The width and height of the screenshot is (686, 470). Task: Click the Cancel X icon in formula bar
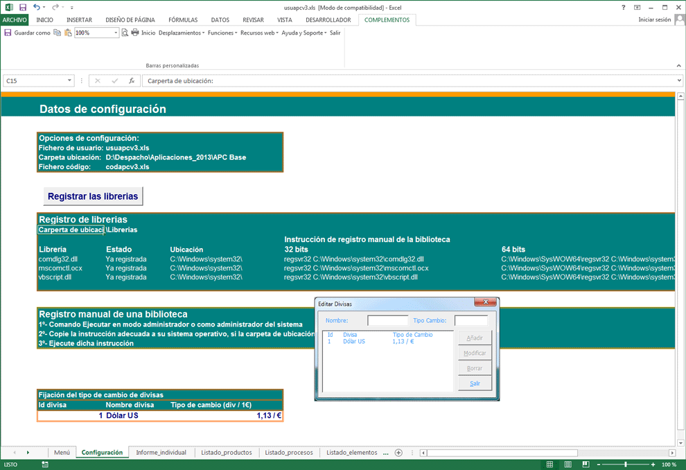pyautogui.click(x=98, y=80)
